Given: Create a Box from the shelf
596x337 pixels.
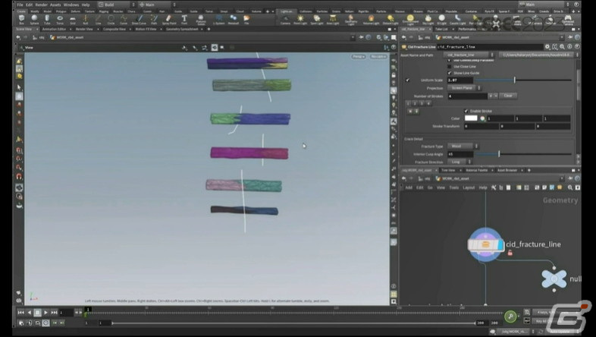Looking at the screenshot, I should 21,19.
